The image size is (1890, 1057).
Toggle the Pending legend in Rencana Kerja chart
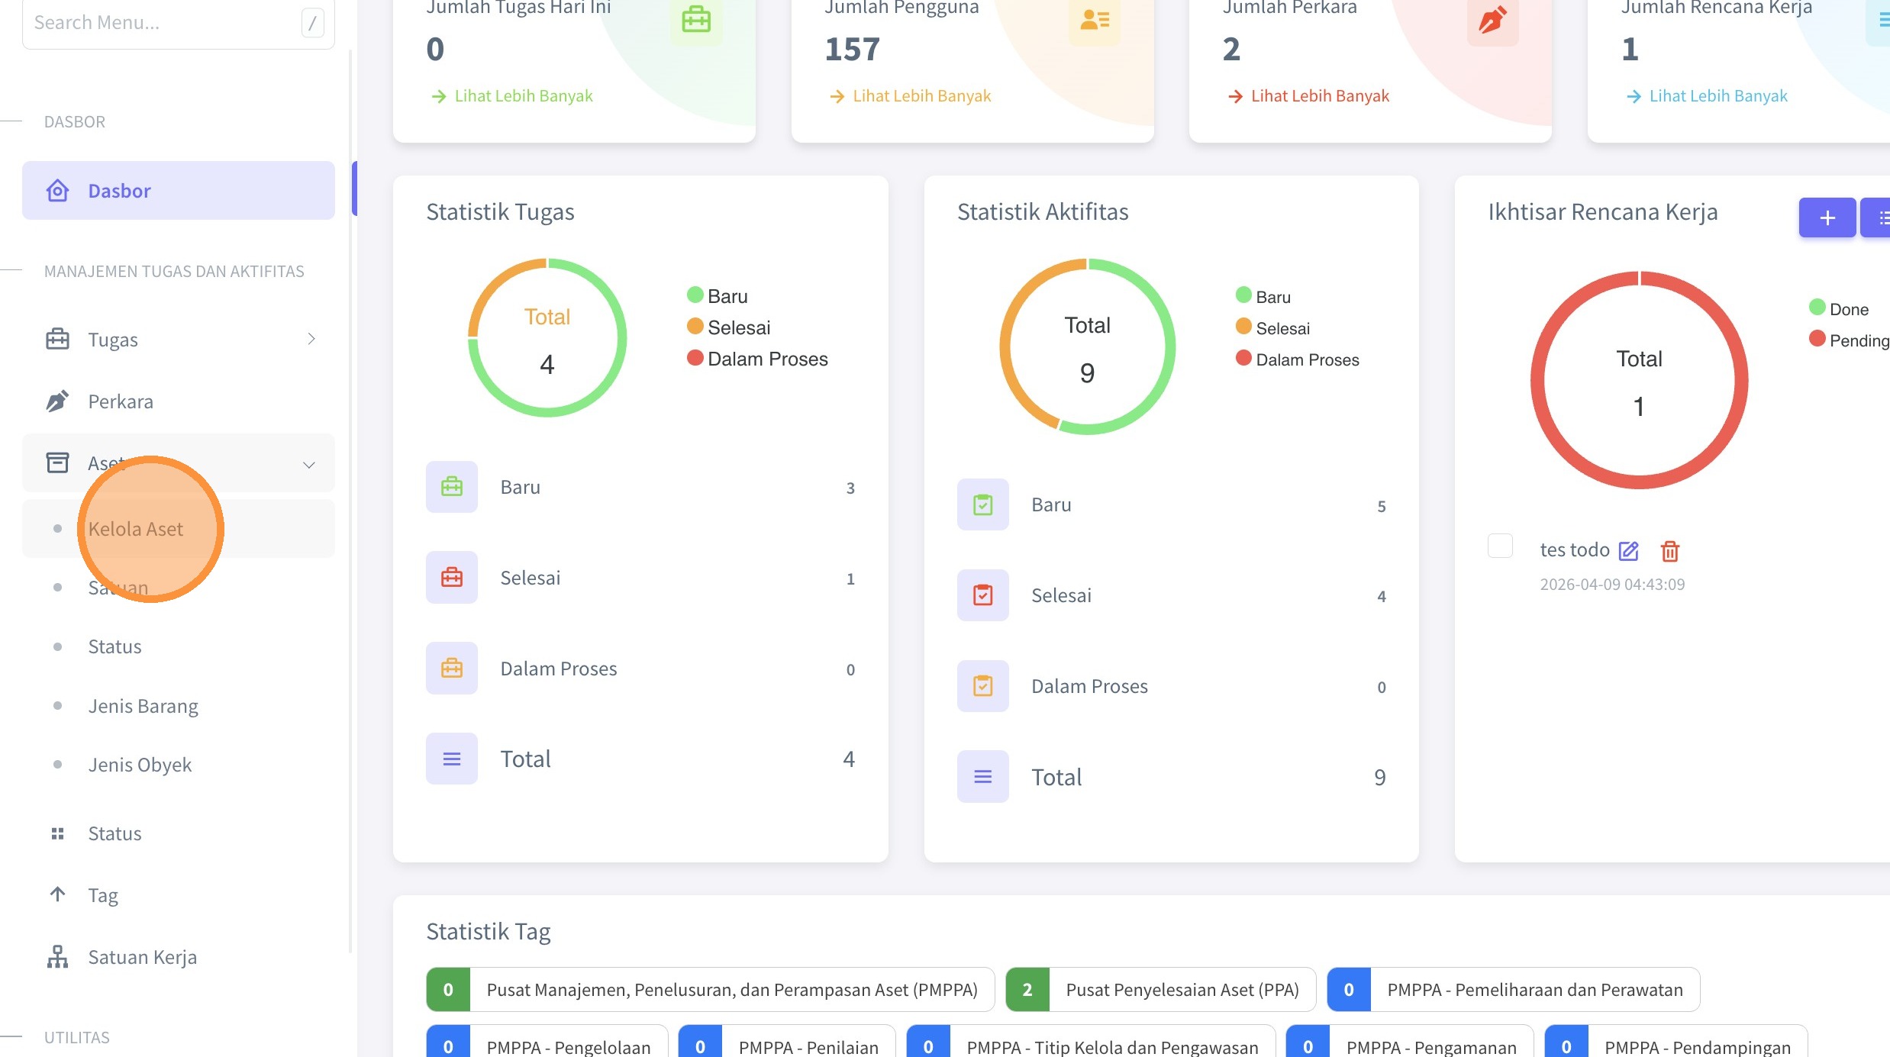click(1849, 340)
